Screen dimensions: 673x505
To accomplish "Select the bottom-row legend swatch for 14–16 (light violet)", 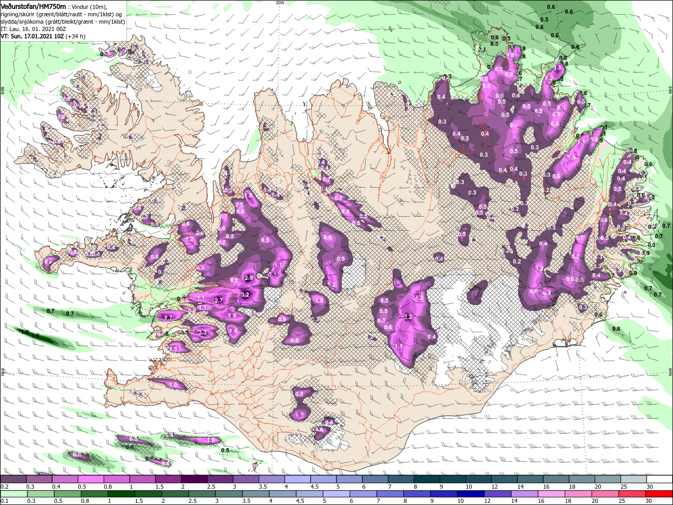I will pos(525,493).
